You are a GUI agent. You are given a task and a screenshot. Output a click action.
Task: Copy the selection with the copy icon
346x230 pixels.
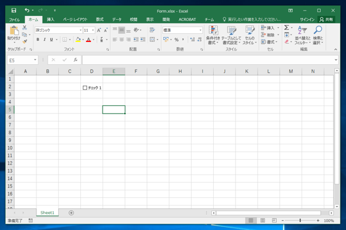tap(25, 35)
